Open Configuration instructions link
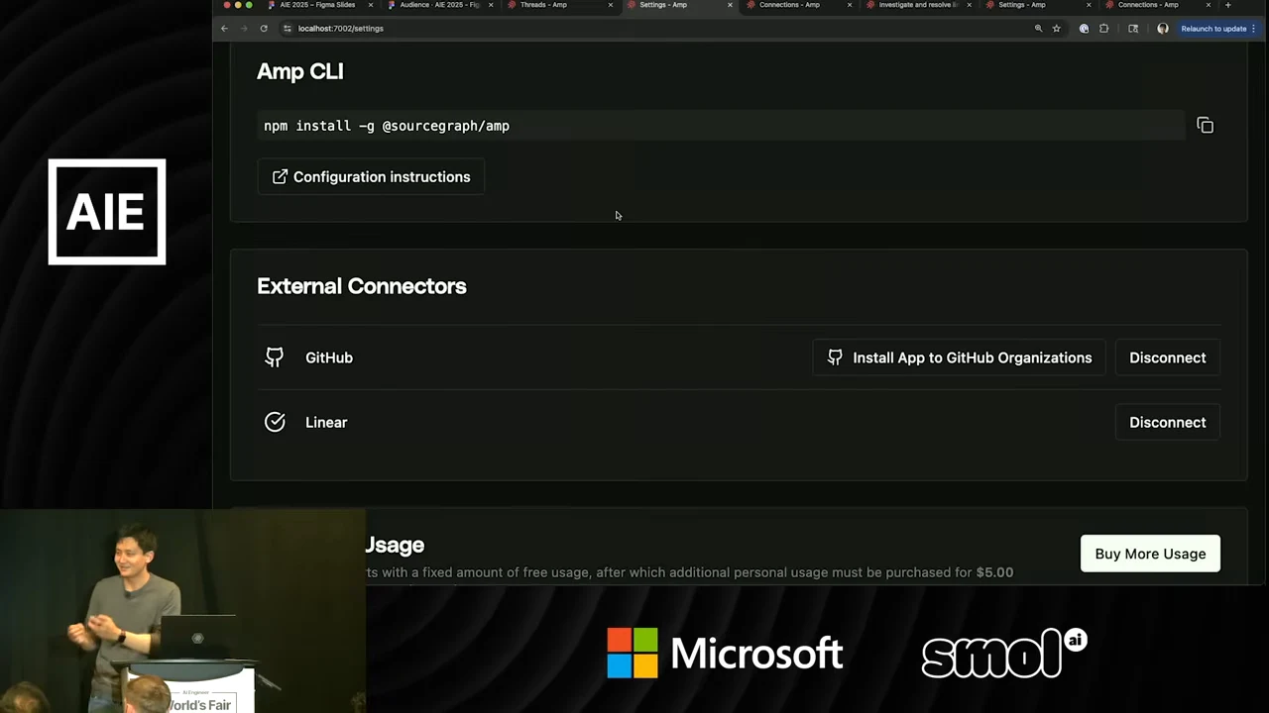Image resolution: width=1269 pixels, height=713 pixels. coord(371,177)
